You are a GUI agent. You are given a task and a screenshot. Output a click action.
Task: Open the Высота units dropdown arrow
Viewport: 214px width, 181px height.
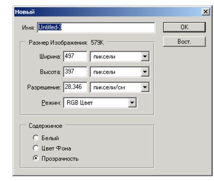145,72
